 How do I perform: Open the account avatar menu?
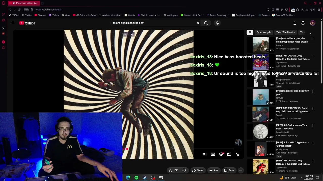click(313, 23)
